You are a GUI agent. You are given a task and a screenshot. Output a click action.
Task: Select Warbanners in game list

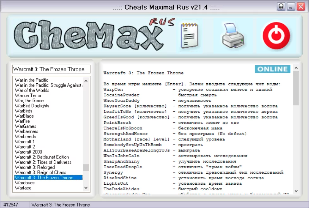point(48,131)
